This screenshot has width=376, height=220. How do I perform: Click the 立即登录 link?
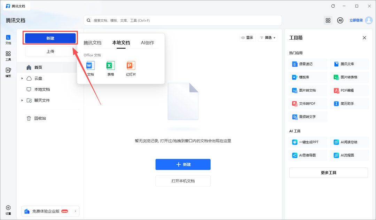(x=356, y=21)
